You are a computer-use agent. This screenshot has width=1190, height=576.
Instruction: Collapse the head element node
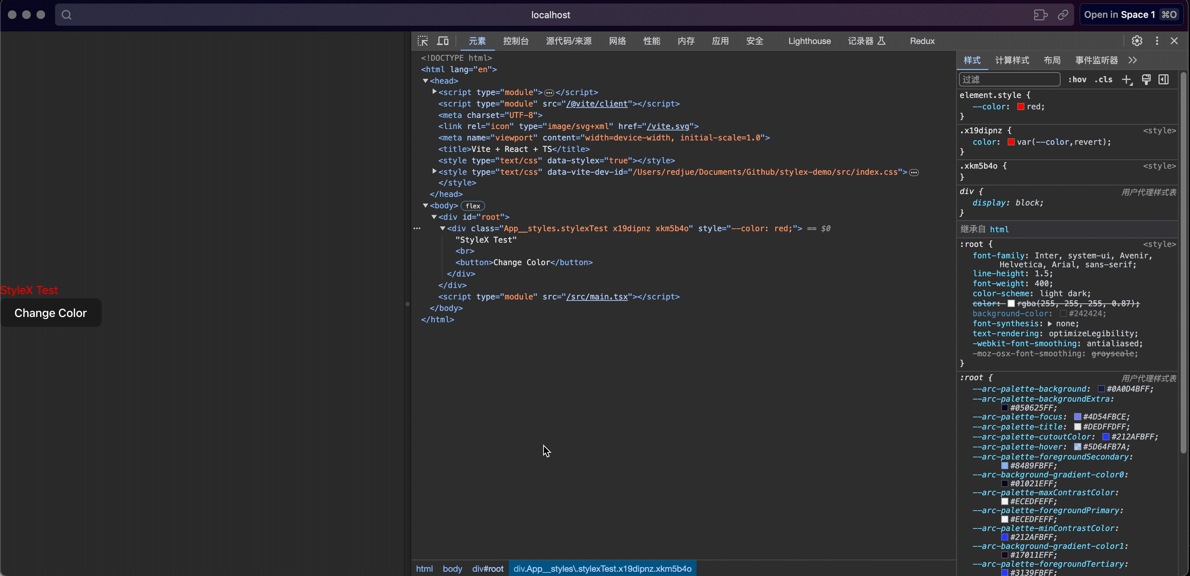coord(426,81)
